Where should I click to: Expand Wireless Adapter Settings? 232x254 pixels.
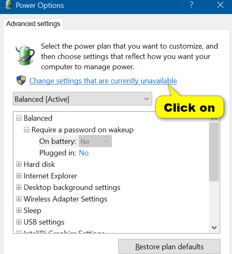point(19,199)
